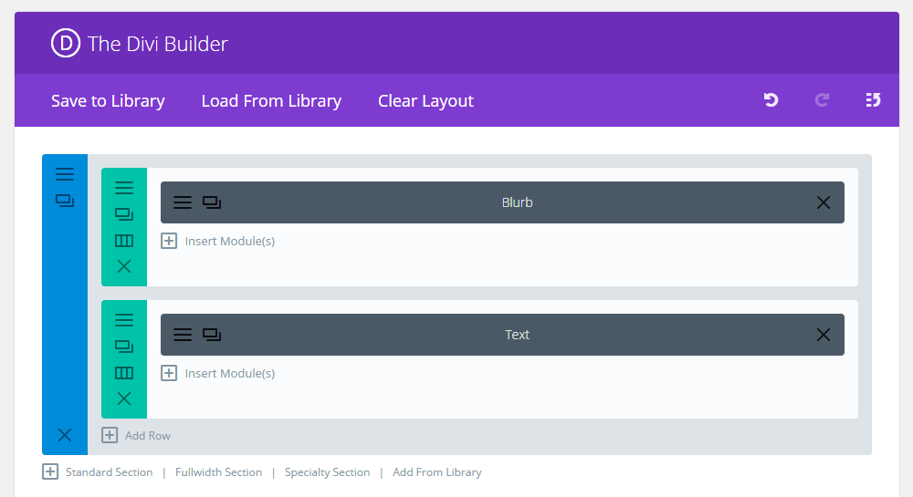Click Add Row in the section
This screenshot has height=497, width=913.
136,435
